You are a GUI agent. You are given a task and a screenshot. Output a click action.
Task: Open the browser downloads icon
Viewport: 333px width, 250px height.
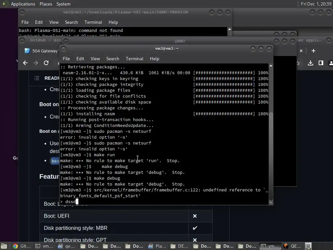coord(311,63)
